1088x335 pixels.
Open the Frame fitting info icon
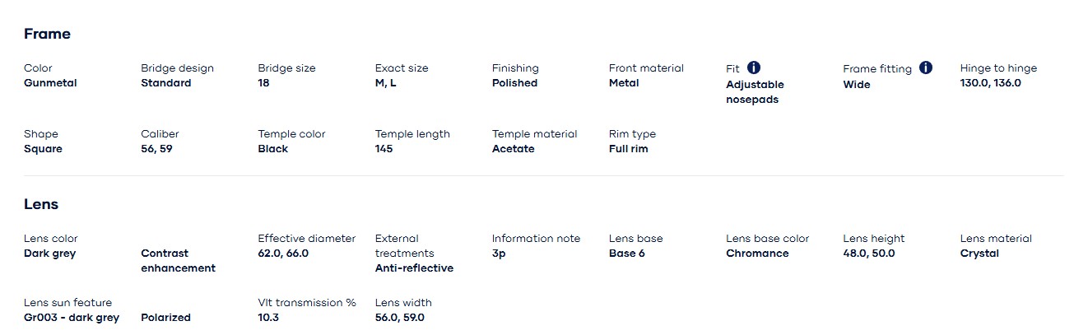pos(926,68)
